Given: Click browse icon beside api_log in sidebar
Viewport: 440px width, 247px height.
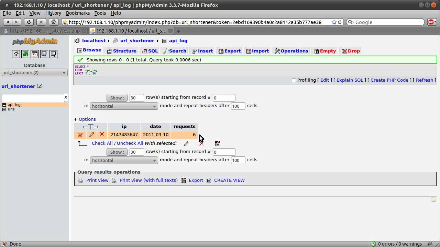Looking at the screenshot, I should click(x=4, y=105).
